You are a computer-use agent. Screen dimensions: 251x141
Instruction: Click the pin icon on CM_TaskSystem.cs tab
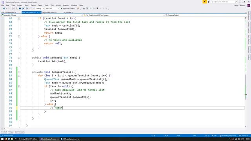pos(38,12)
